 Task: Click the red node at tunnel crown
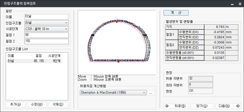(x=117, y=22)
